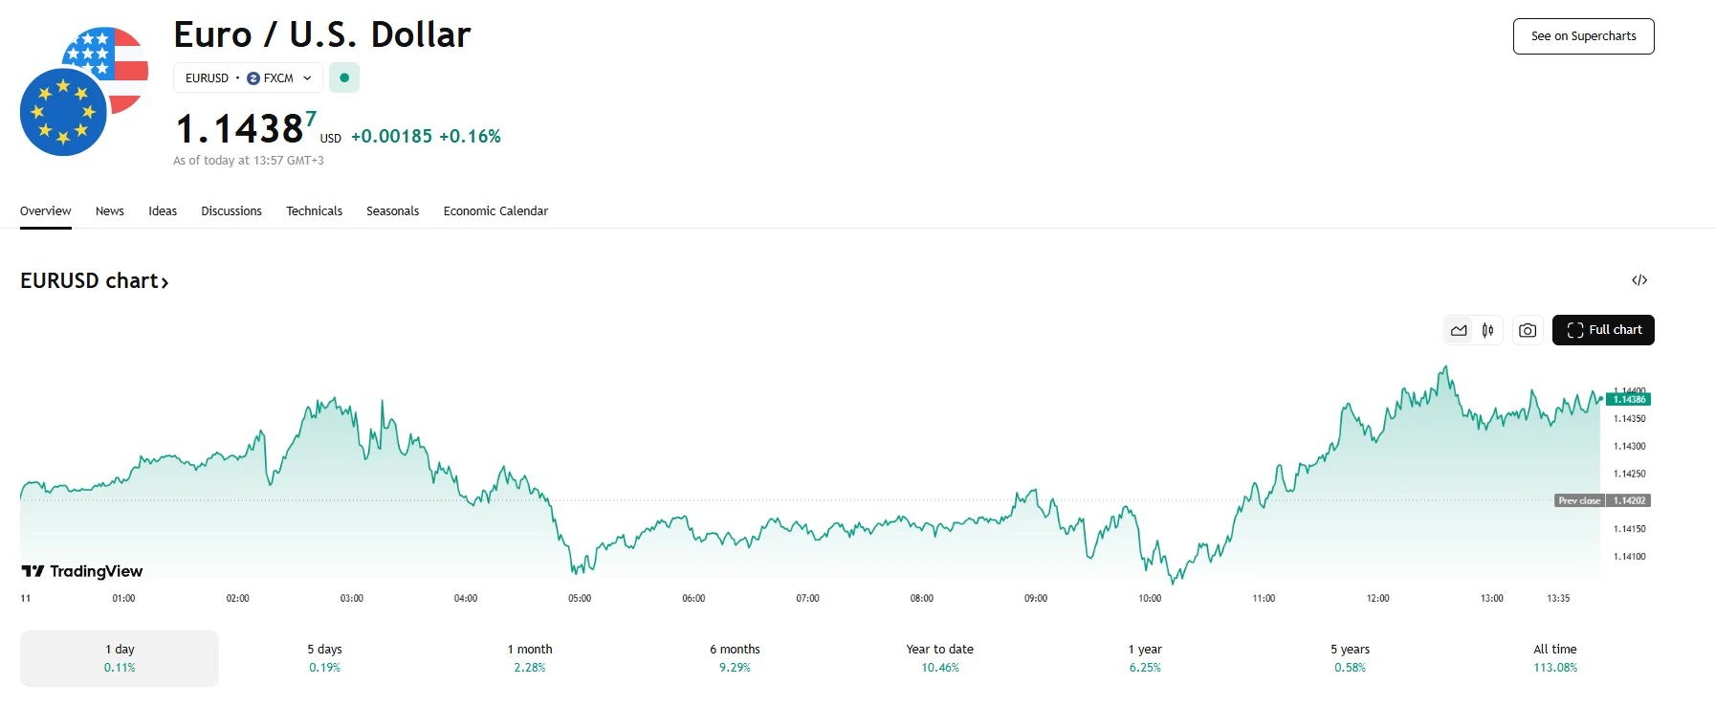Click See on Supercharts button

(1583, 36)
